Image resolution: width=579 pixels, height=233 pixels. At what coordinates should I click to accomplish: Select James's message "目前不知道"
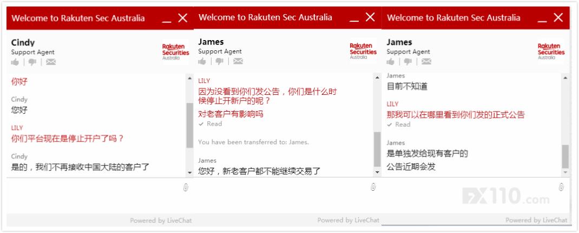click(407, 87)
